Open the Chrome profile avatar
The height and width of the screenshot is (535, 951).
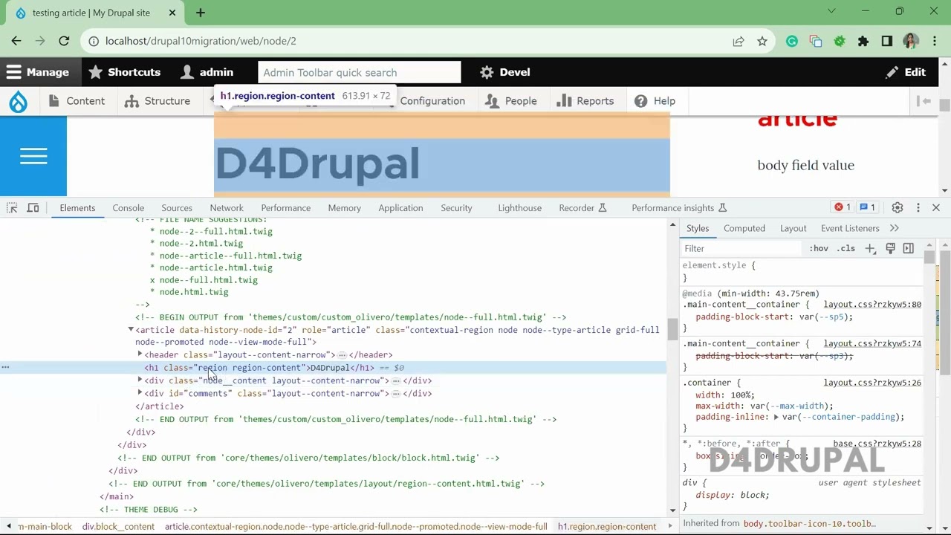(911, 42)
